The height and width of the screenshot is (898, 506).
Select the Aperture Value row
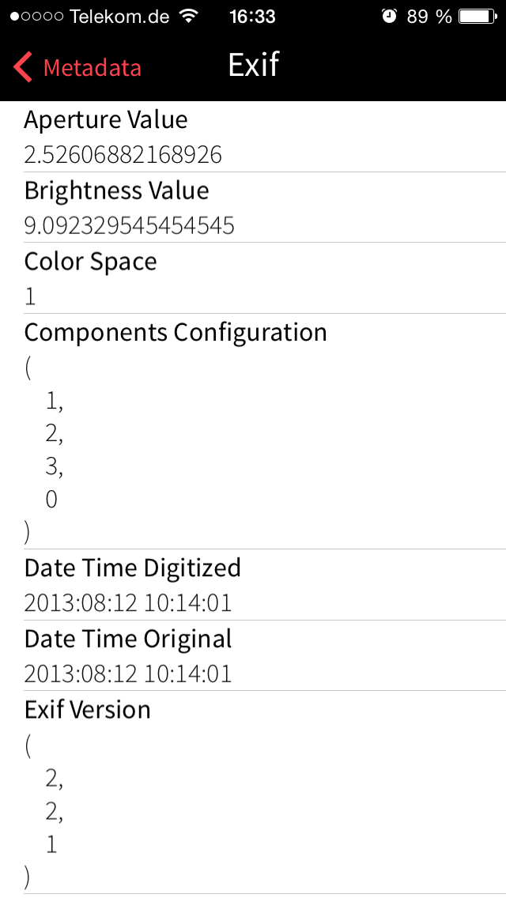coord(253,137)
